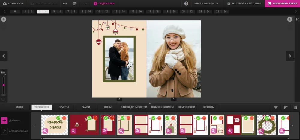Collapse the right side panel arrow
The height and width of the screenshot is (140, 300).
297,19
